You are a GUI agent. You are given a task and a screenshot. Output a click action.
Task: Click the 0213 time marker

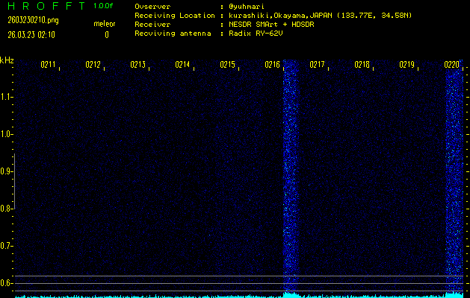tap(137, 65)
